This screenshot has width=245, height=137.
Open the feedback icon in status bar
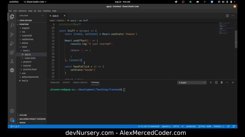pyautogui.click(x=229, y=126)
